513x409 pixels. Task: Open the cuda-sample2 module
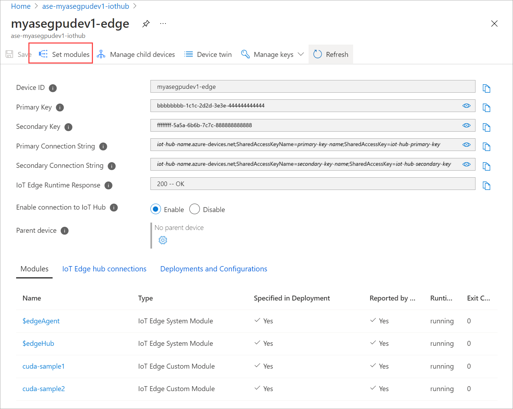point(43,389)
